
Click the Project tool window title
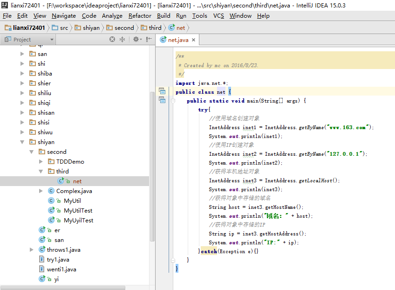click(x=22, y=40)
